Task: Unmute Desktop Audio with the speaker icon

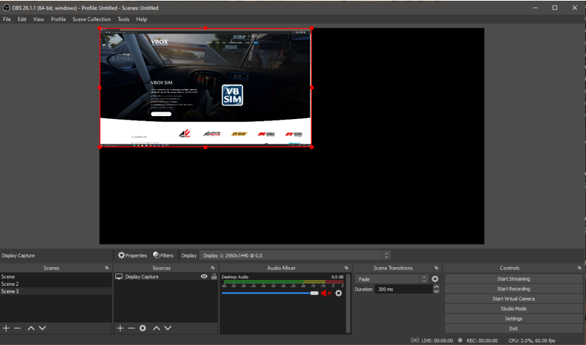Action: [x=326, y=293]
